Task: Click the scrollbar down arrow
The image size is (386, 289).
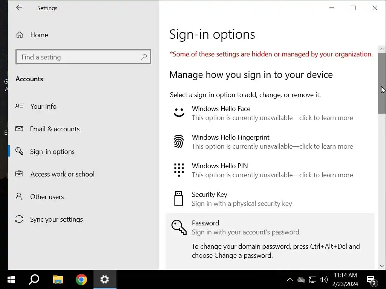Action: point(382,266)
